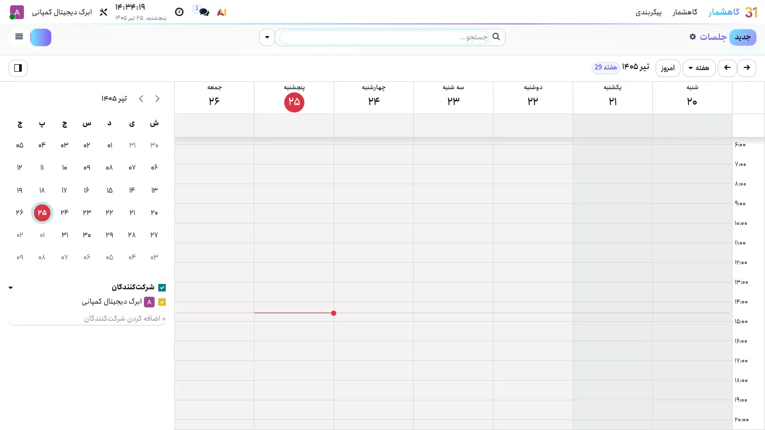Screen dimensions: 765x430
Task: Toggle the sidebar panel icon
Action: pyautogui.click(x=18, y=68)
